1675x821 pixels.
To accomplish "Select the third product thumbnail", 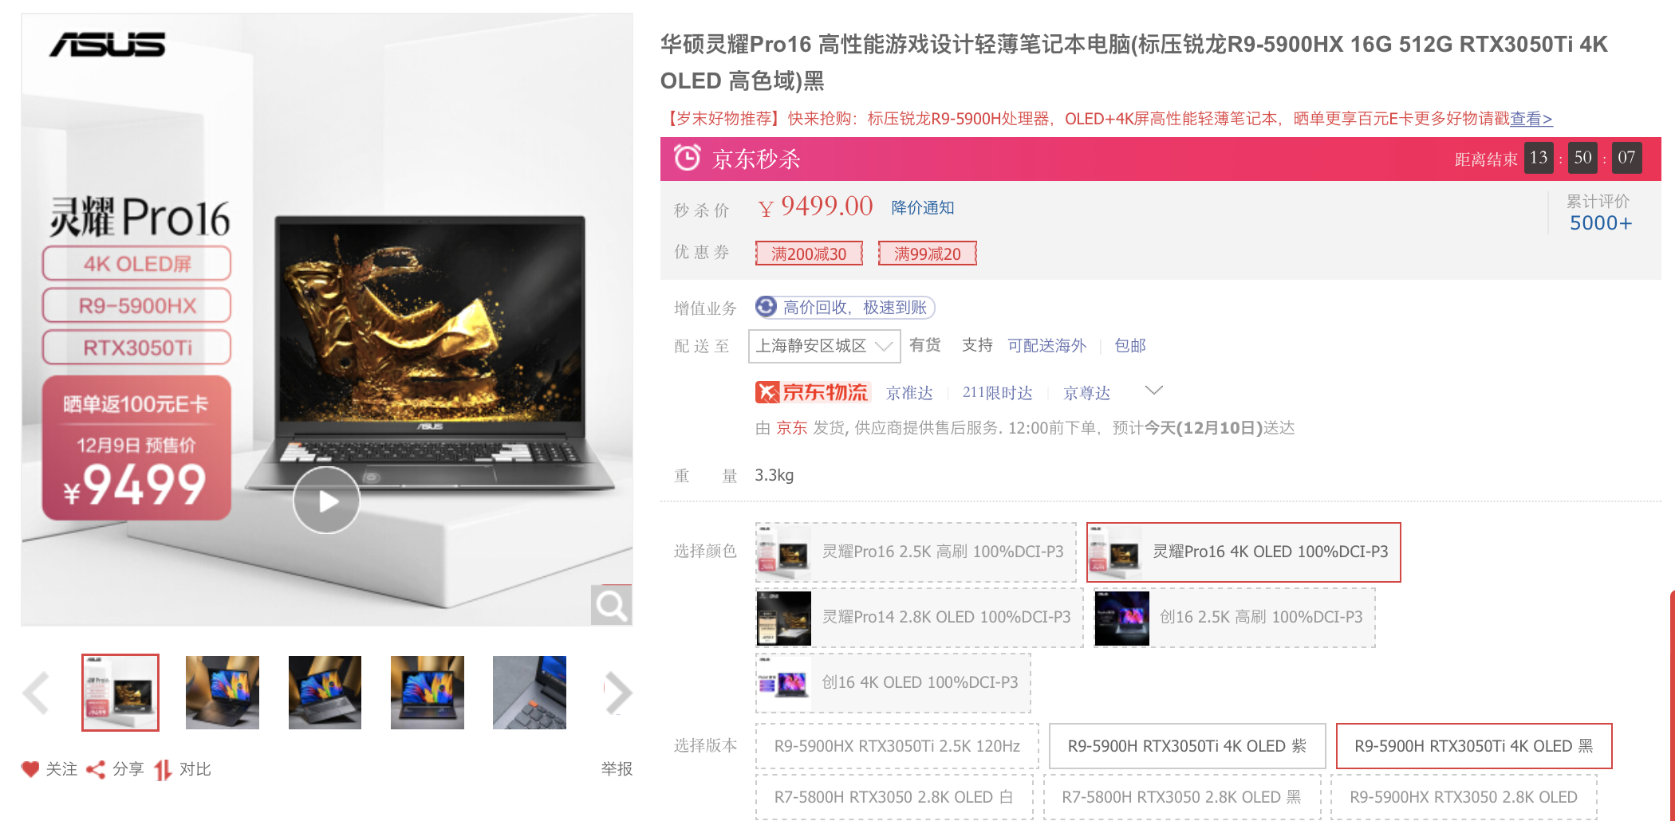I will (x=325, y=693).
